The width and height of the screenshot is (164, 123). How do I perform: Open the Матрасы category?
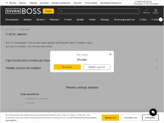[x=54, y=20]
